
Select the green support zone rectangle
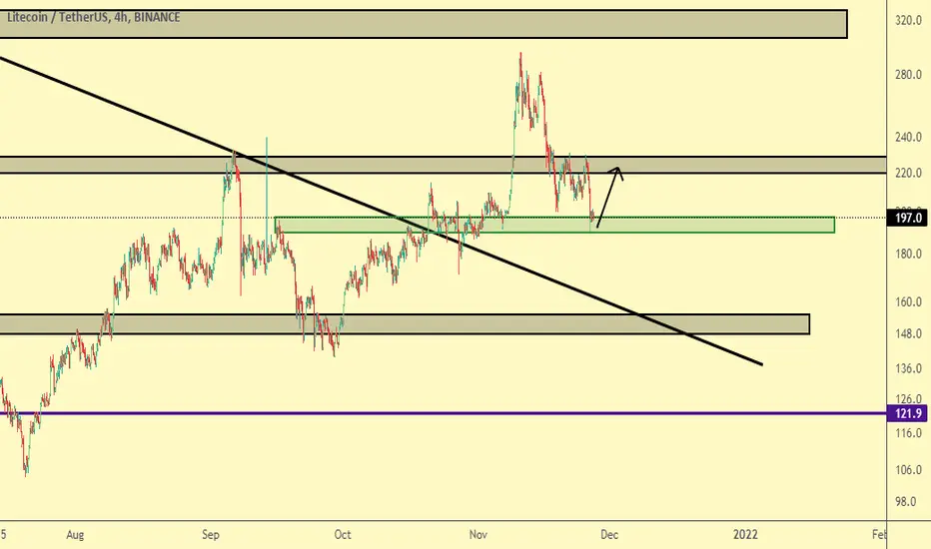[x=554, y=225]
